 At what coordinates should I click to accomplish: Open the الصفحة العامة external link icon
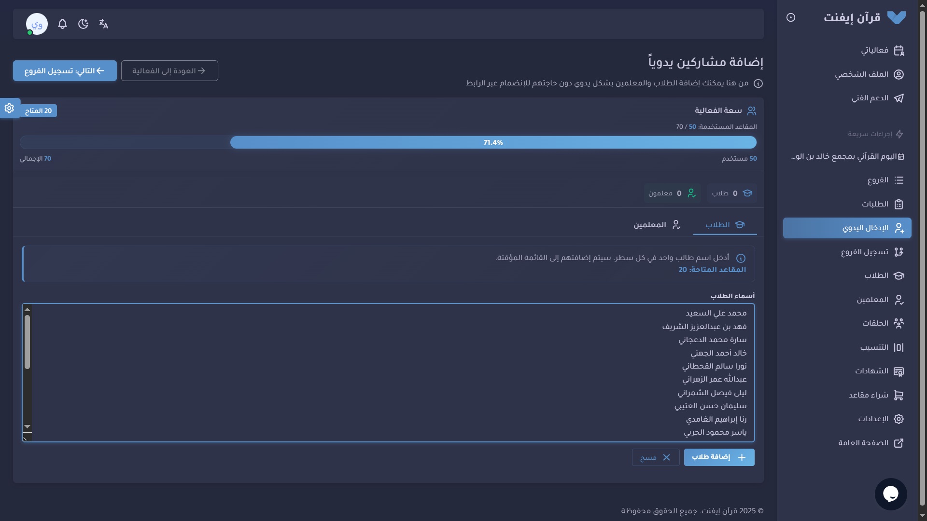pyautogui.click(x=899, y=443)
